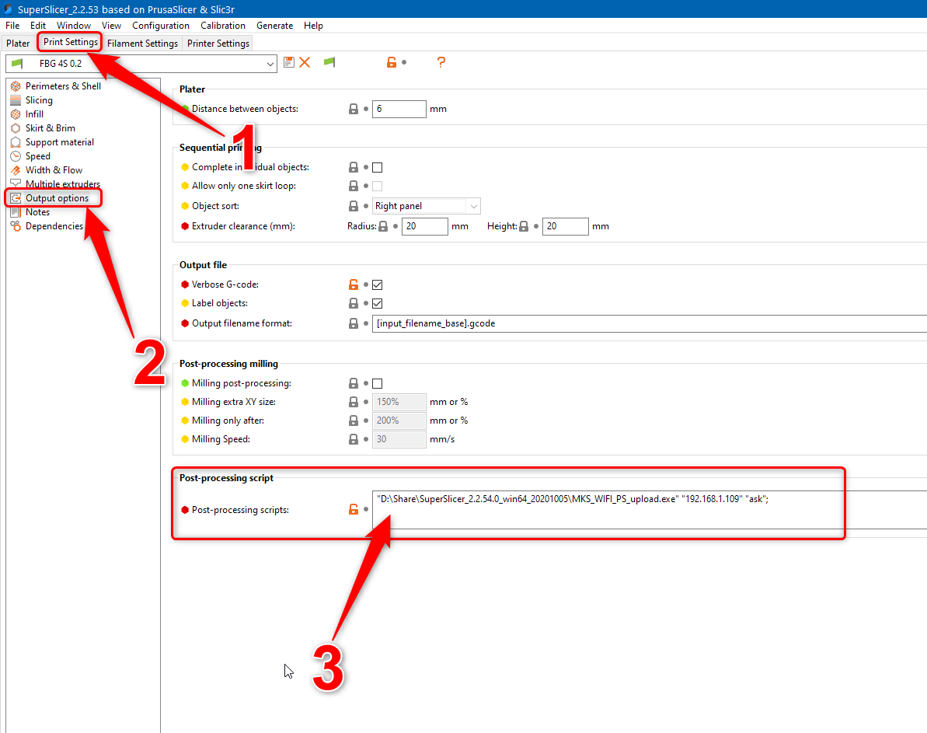Click lock icon for Output filename format
Viewport: 927px width, 733px height.
(353, 323)
